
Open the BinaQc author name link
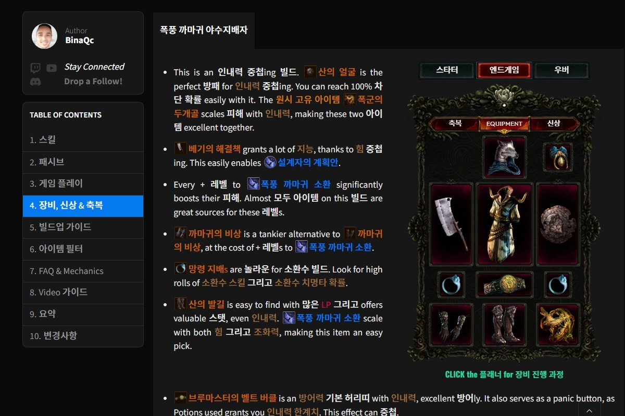[80, 40]
